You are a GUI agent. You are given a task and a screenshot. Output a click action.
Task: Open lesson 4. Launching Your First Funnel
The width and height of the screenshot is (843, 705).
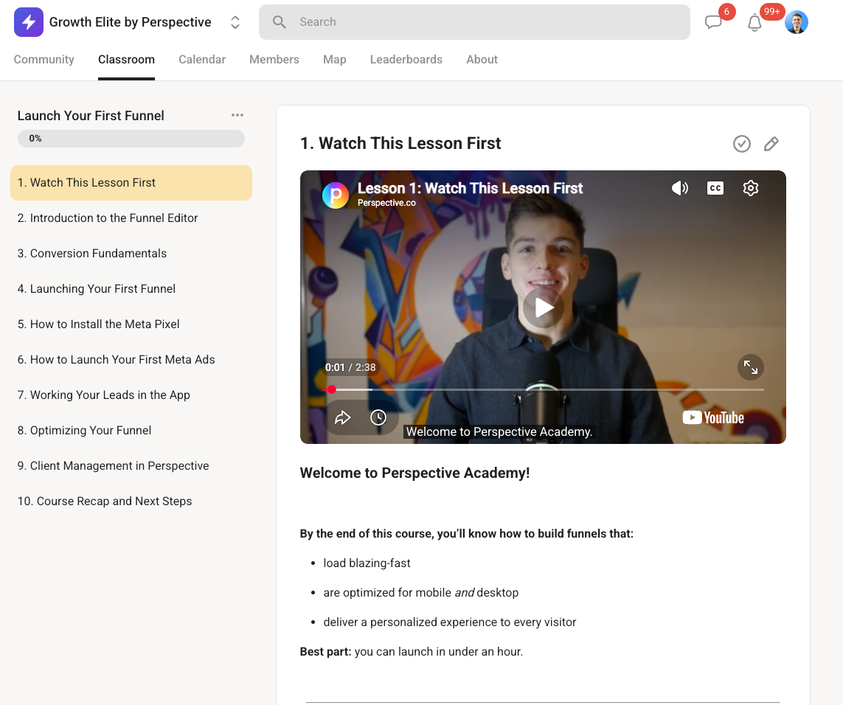point(131,289)
